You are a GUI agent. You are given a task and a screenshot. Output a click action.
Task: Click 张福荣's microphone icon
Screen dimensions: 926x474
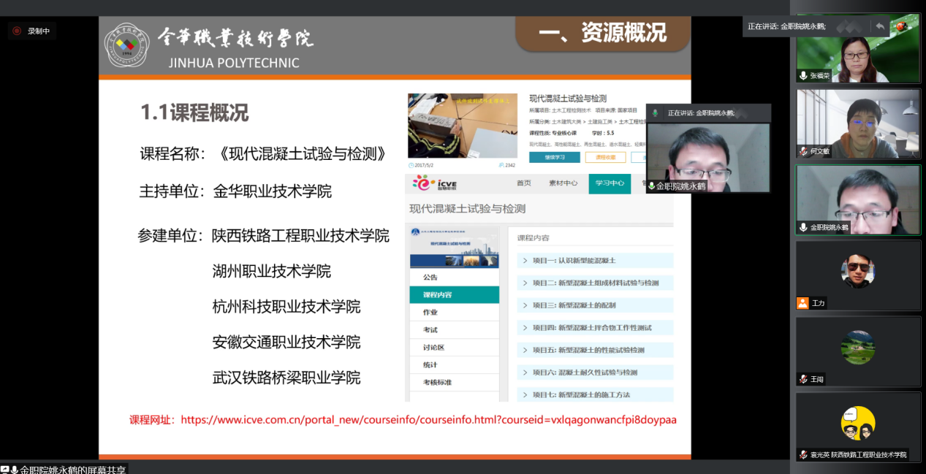[x=803, y=76]
